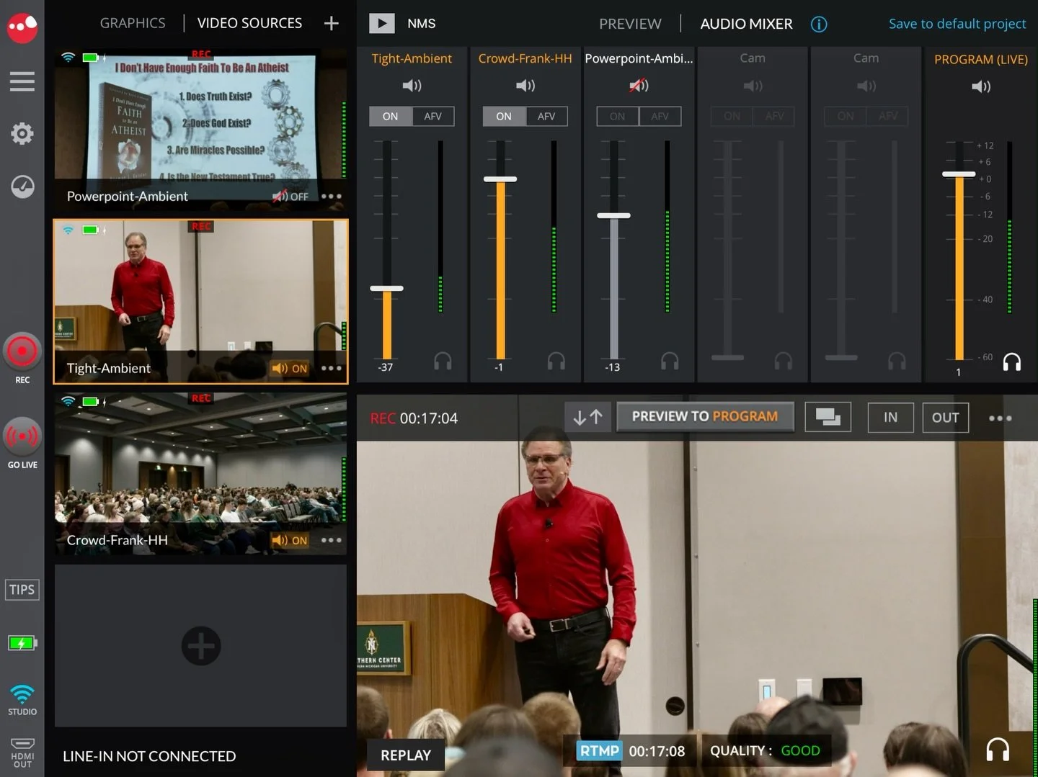1038x777 pixels.
Task: Select the AUDIO MIXER tab
Action: point(747,24)
